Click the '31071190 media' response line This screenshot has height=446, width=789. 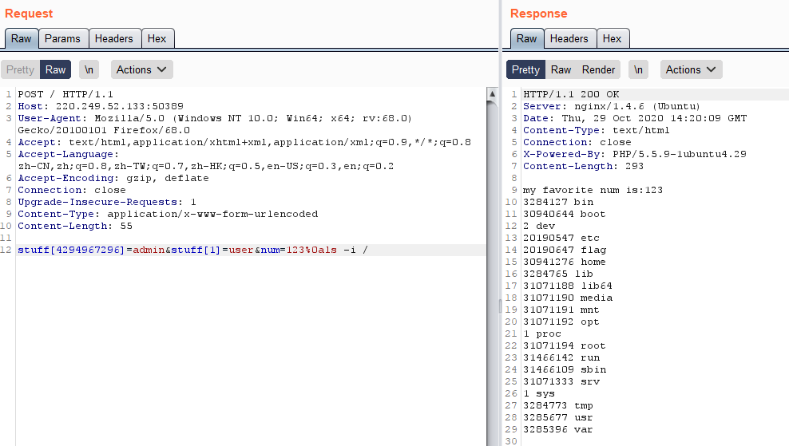pos(568,298)
